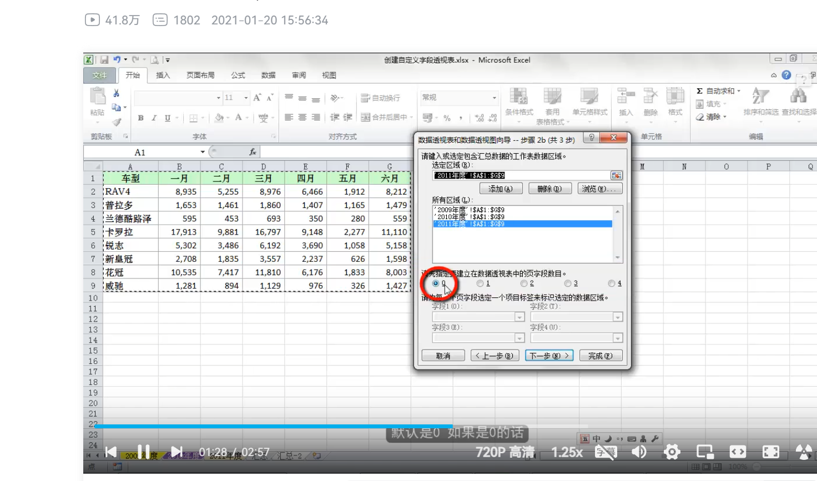The height and width of the screenshot is (481, 817).
Task: Click the Excel Help blue question icon
Action: pyautogui.click(x=786, y=75)
